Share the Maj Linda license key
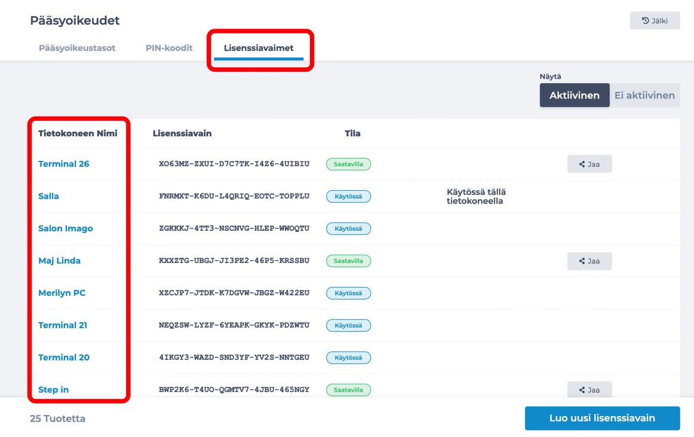 tap(589, 261)
